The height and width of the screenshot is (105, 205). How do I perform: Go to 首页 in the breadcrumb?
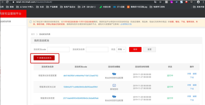pos(33,34)
